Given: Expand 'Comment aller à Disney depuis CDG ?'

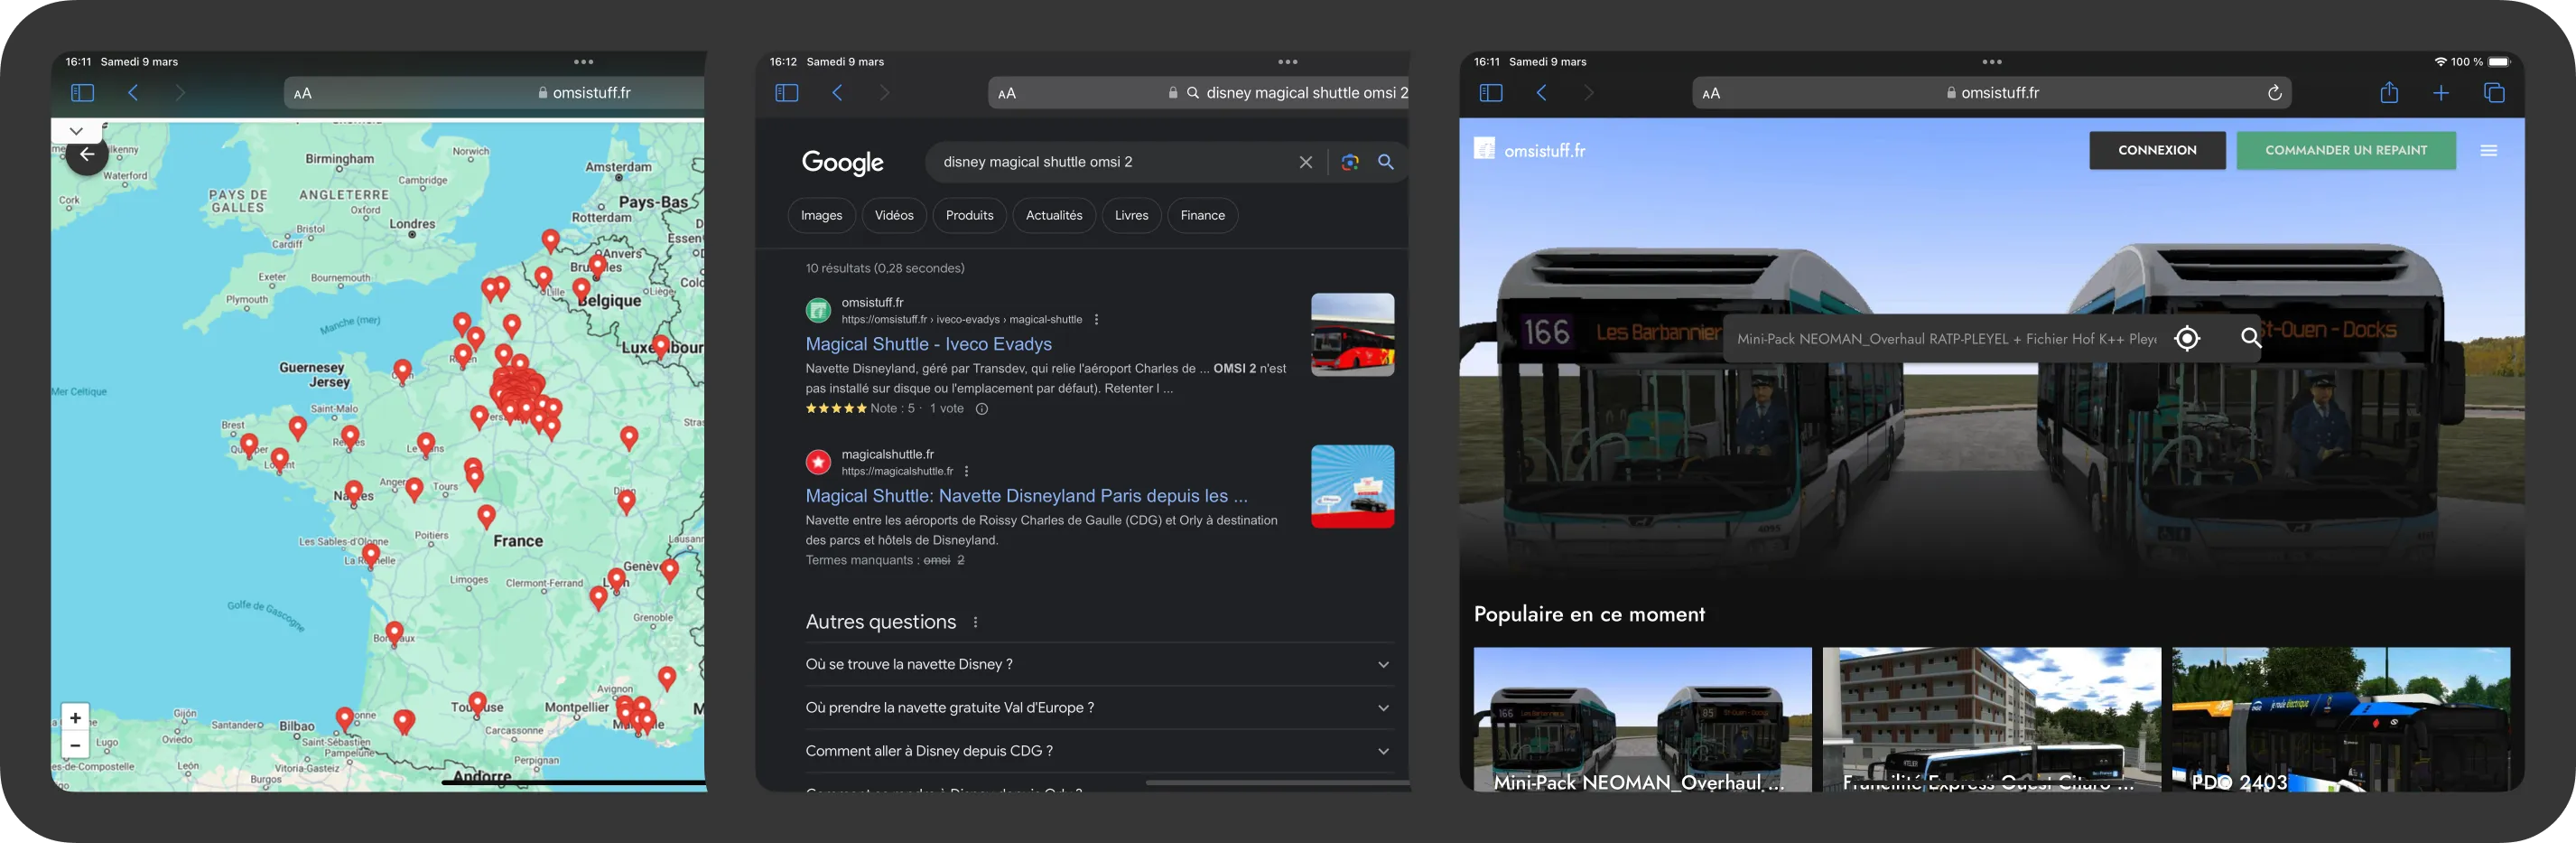Looking at the screenshot, I should pyautogui.click(x=1383, y=751).
